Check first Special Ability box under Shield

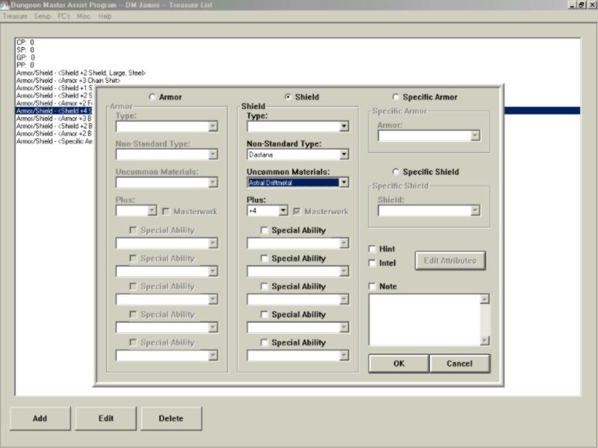265,231
